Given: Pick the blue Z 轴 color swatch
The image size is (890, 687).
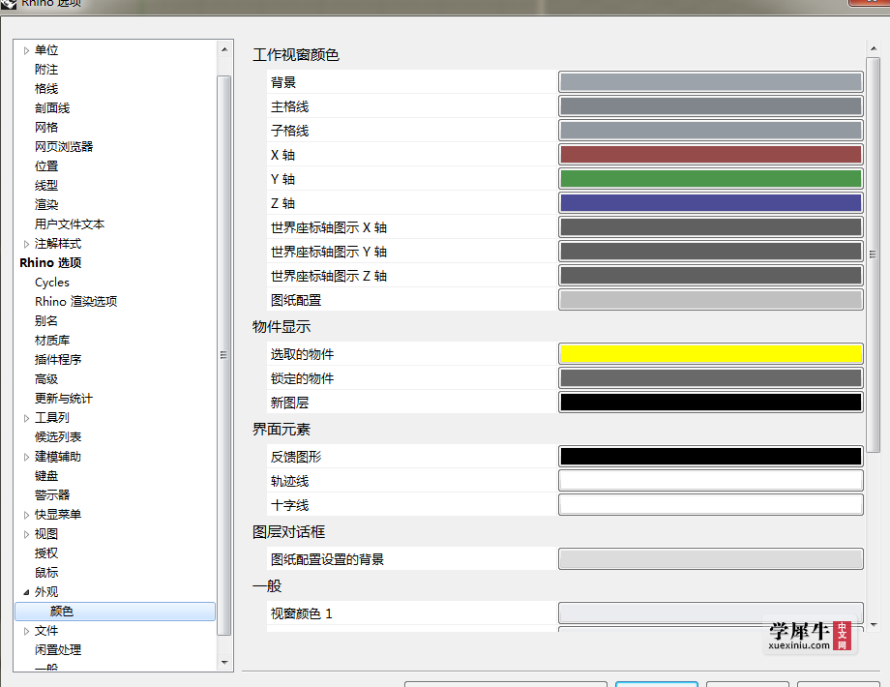Looking at the screenshot, I should click(x=711, y=202).
